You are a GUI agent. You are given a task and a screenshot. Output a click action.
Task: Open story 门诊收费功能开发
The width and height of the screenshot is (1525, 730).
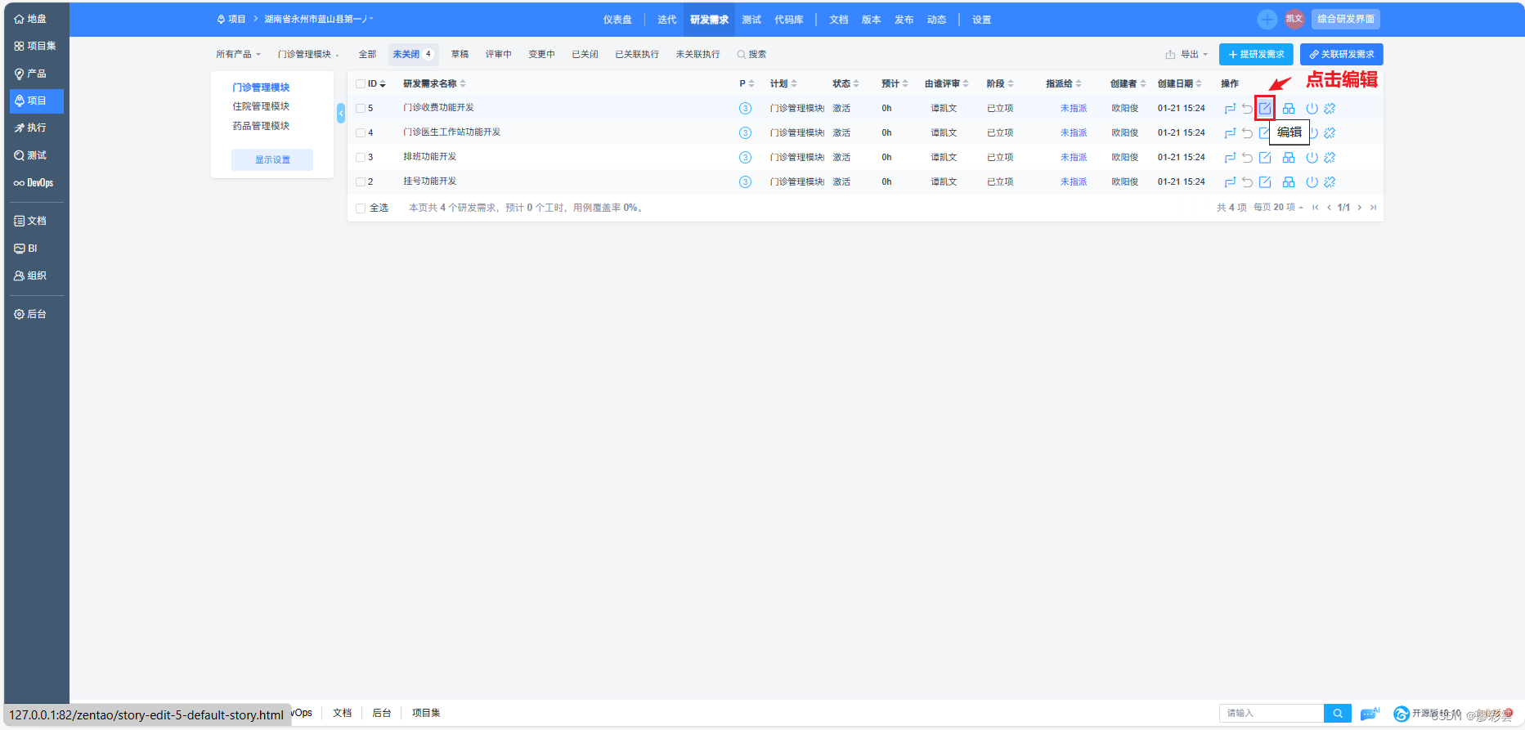click(438, 108)
